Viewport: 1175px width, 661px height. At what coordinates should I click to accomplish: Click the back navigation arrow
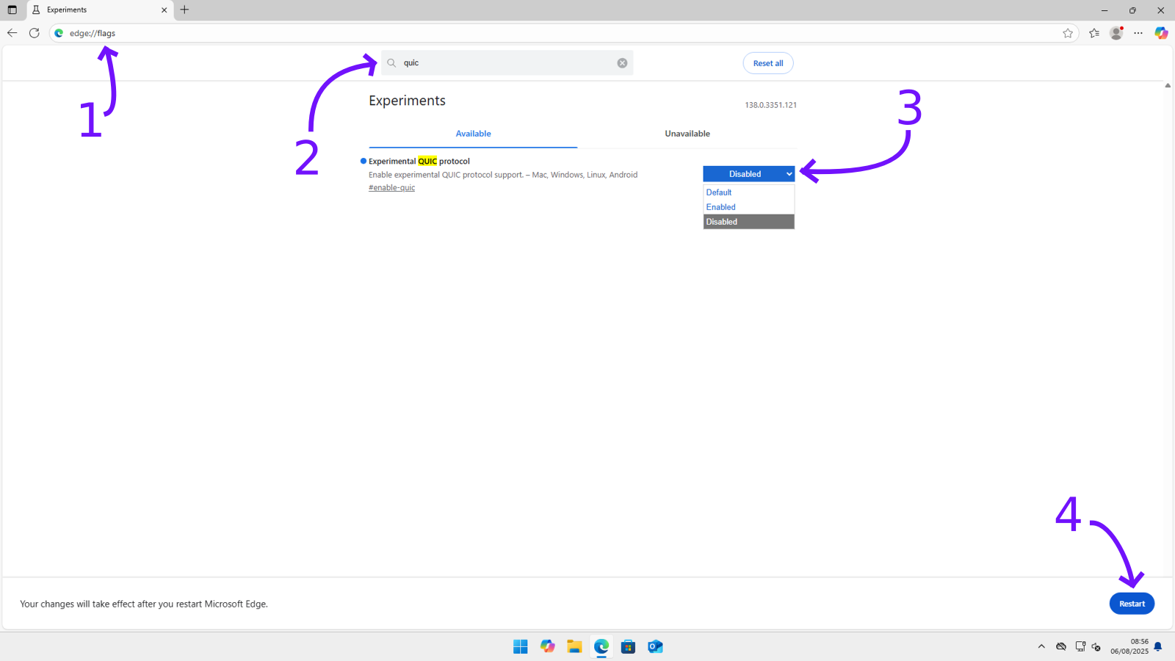pyautogui.click(x=12, y=33)
